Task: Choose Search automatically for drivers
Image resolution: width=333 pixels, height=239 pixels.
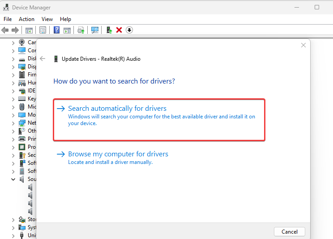Action: [x=159, y=120]
